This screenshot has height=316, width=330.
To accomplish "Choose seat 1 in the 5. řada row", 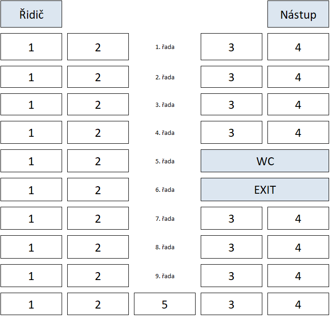I will click(x=31, y=161).
